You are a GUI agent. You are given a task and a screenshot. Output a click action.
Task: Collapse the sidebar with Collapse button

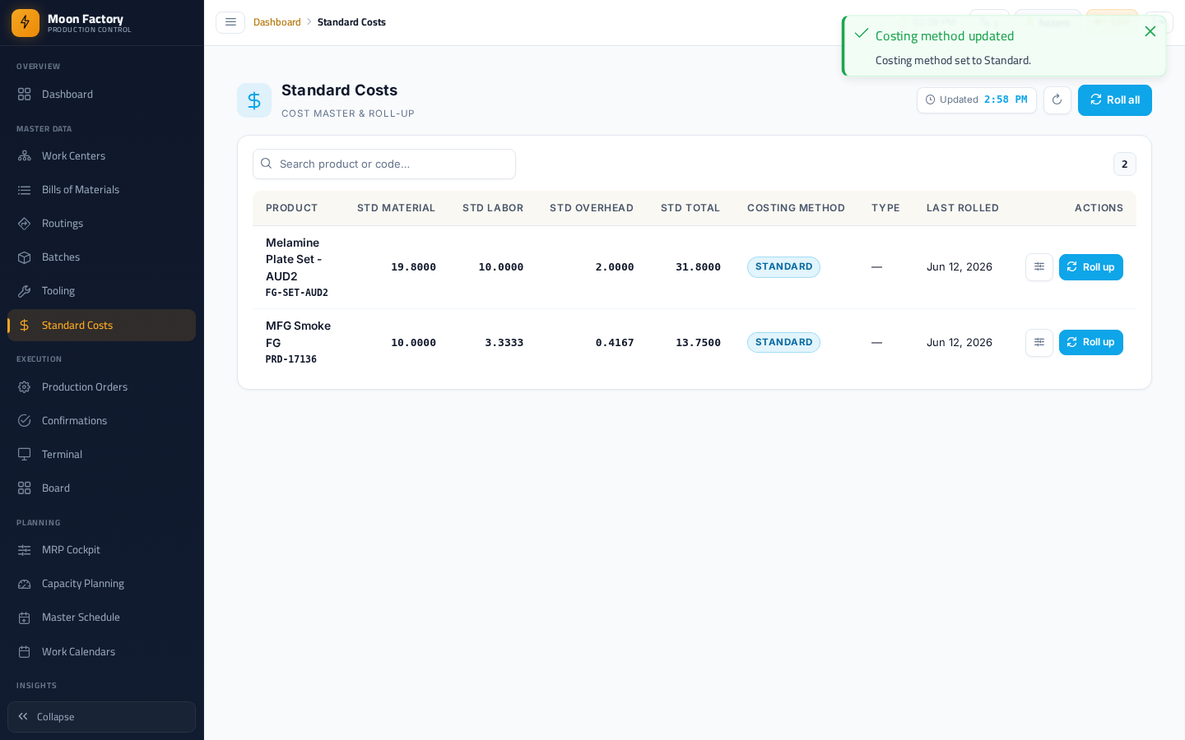pyautogui.click(x=102, y=717)
